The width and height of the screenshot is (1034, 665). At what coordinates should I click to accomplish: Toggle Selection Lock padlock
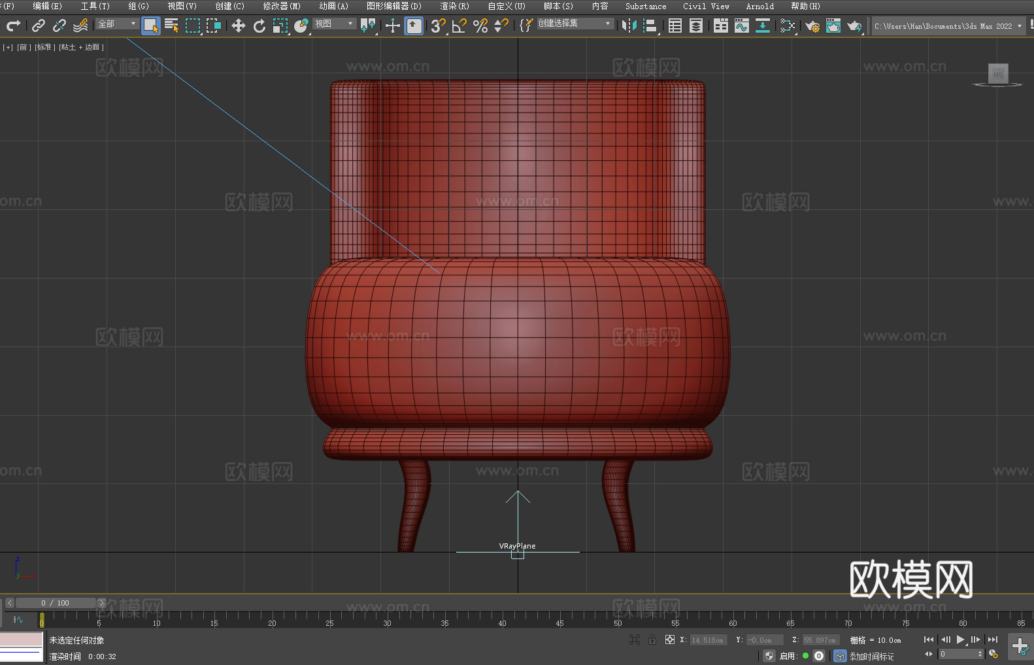point(652,639)
